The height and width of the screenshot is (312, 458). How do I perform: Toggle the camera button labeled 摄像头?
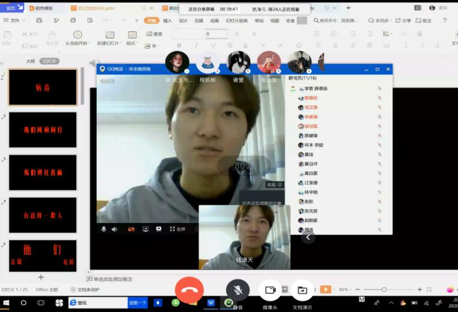(x=270, y=290)
